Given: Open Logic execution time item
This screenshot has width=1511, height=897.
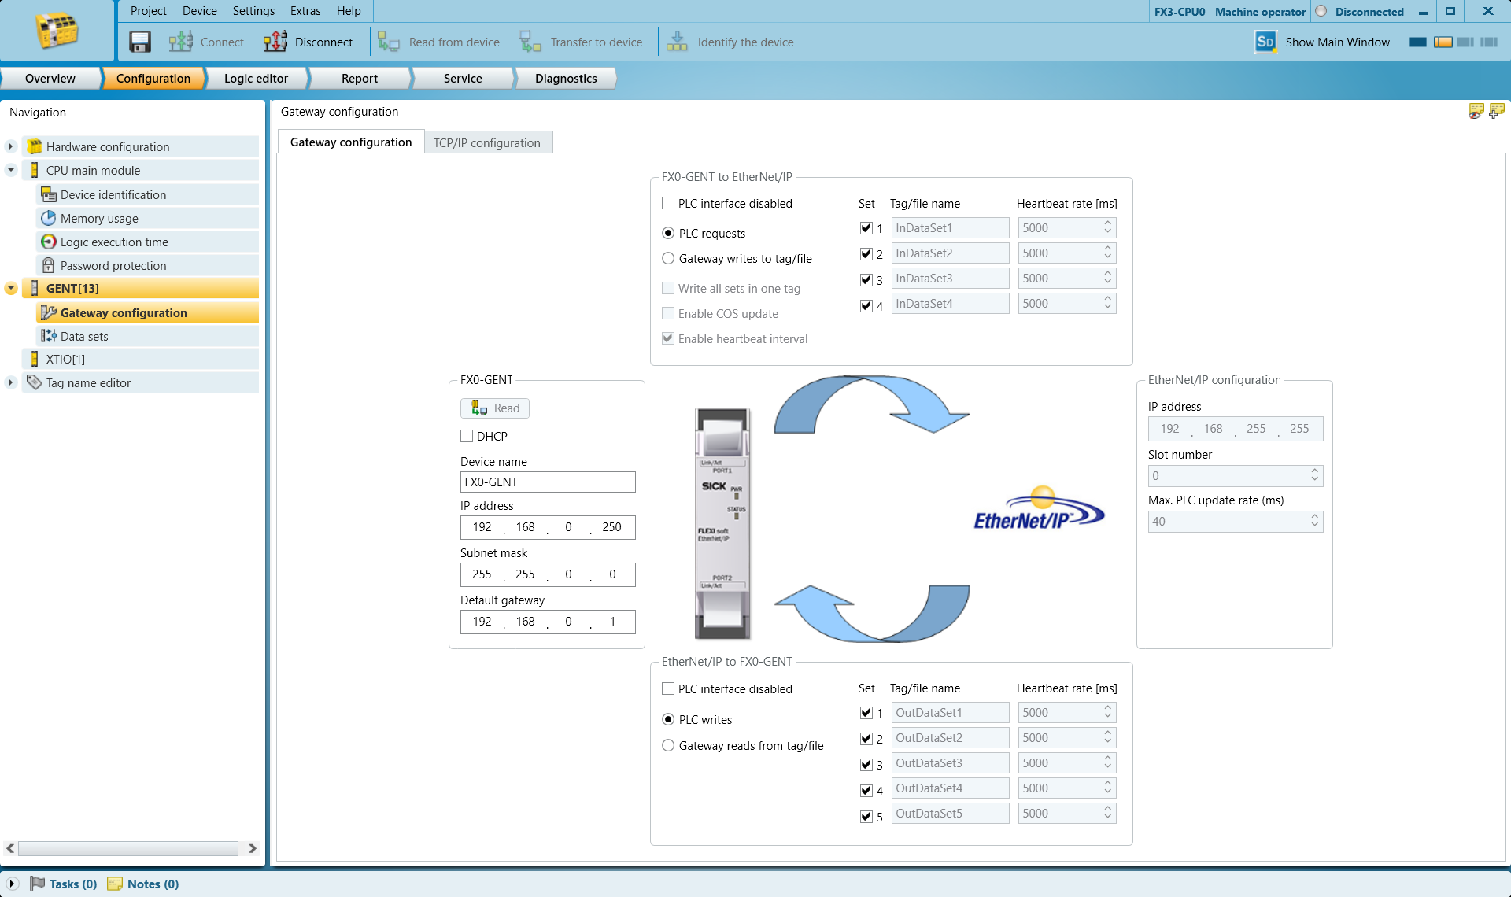Looking at the screenshot, I should point(114,242).
